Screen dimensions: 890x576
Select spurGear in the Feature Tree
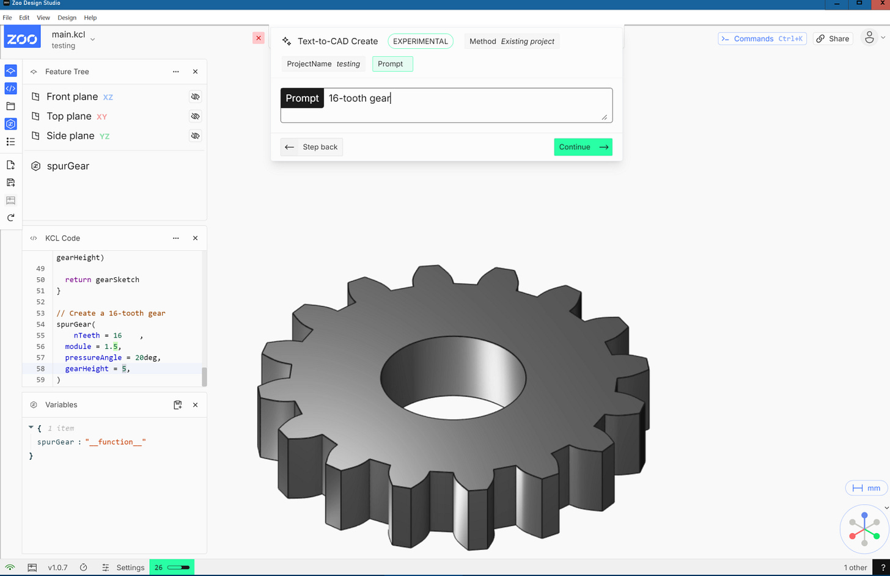point(68,166)
